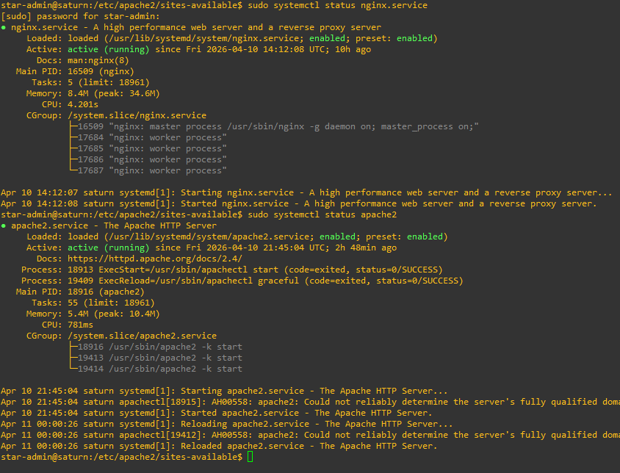Click the 'sudo systemctl status nginx.service' command
The height and width of the screenshot is (473, 620).
coord(337,6)
